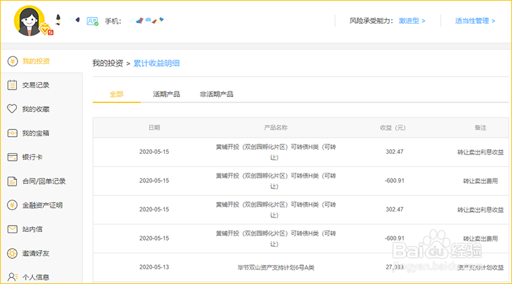Open 适当性管理 link
This screenshot has width=512, height=284.
pos(475,21)
